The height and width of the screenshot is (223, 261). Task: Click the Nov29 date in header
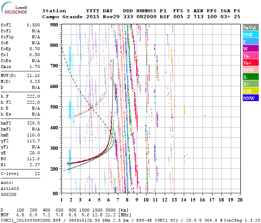111,17
